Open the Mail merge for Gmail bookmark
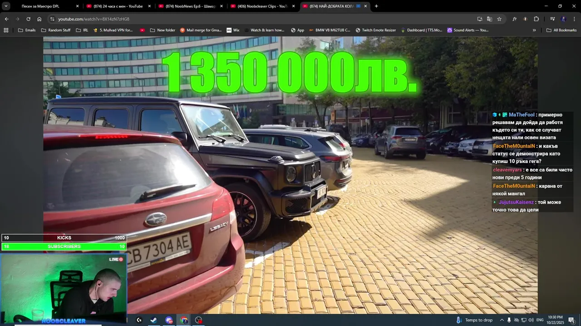 201,30
